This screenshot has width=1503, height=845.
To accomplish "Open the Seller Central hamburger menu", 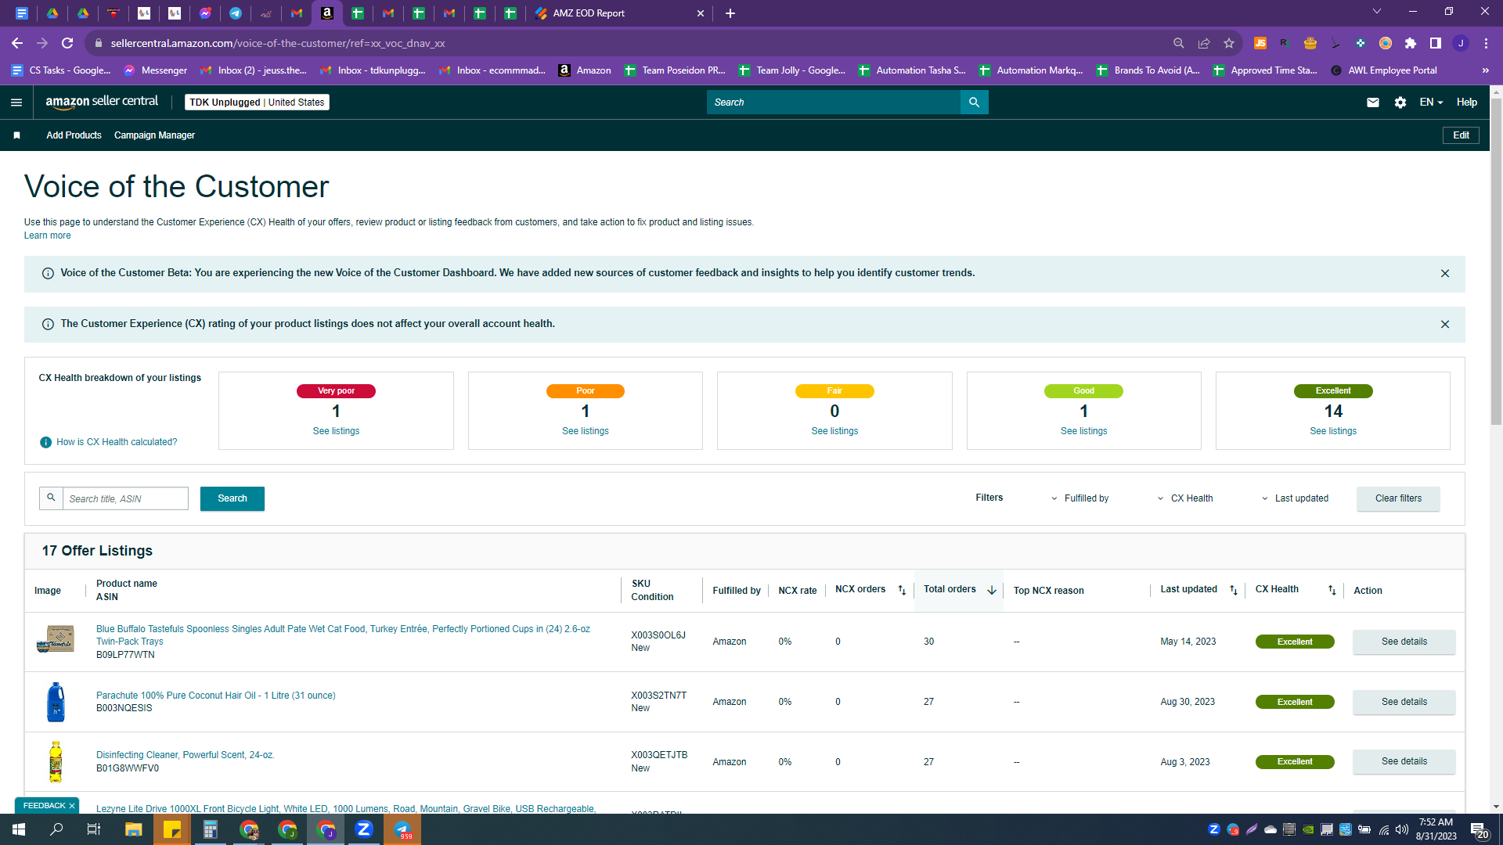I will click(16, 102).
